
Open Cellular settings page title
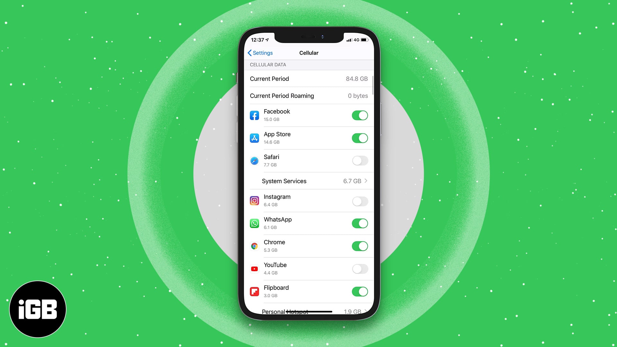point(308,53)
